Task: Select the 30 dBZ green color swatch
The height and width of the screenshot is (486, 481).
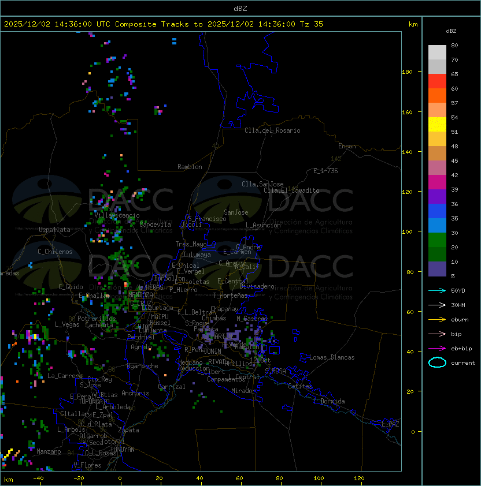Action: (437, 240)
